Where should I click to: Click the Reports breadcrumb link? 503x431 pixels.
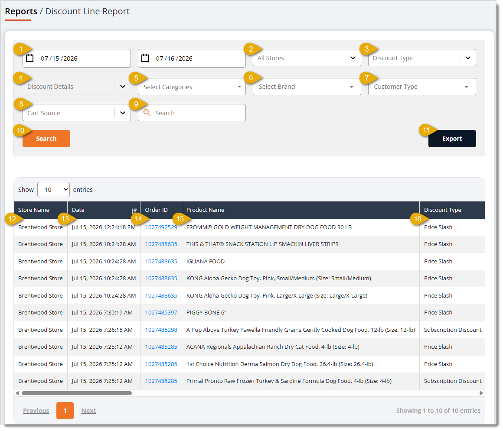tap(21, 11)
